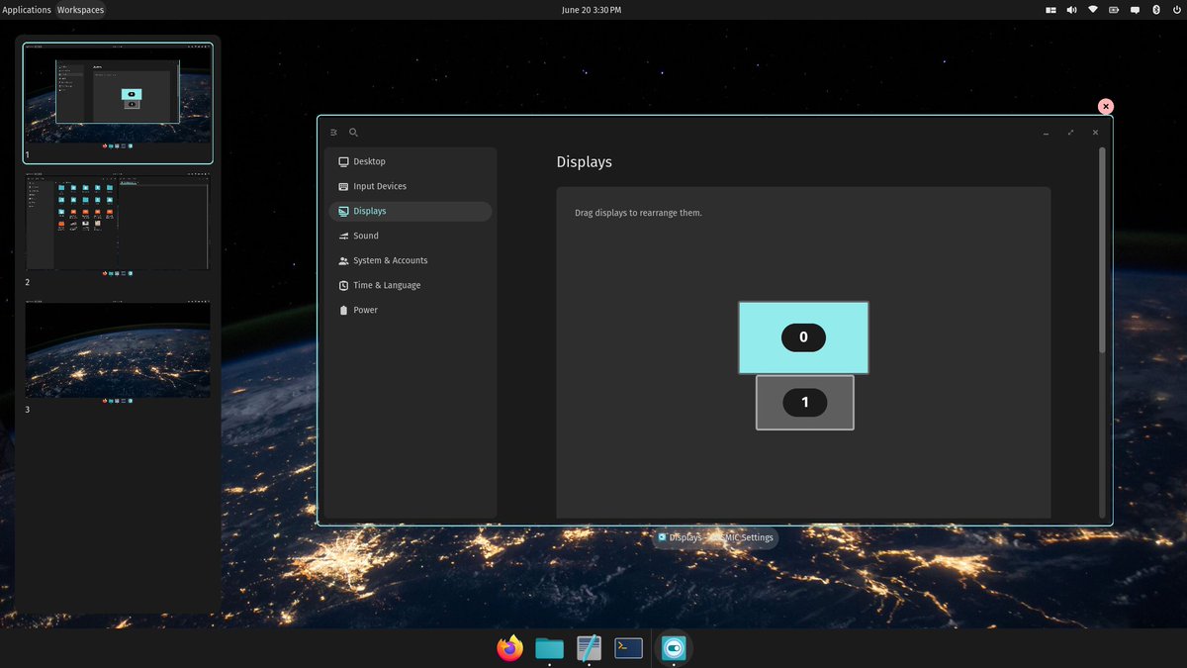Open the Desktop settings page
The height and width of the screenshot is (668, 1187).
pyautogui.click(x=410, y=161)
